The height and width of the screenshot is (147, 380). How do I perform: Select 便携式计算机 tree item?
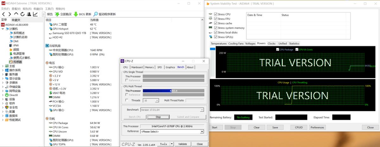click(x=22, y=58)
